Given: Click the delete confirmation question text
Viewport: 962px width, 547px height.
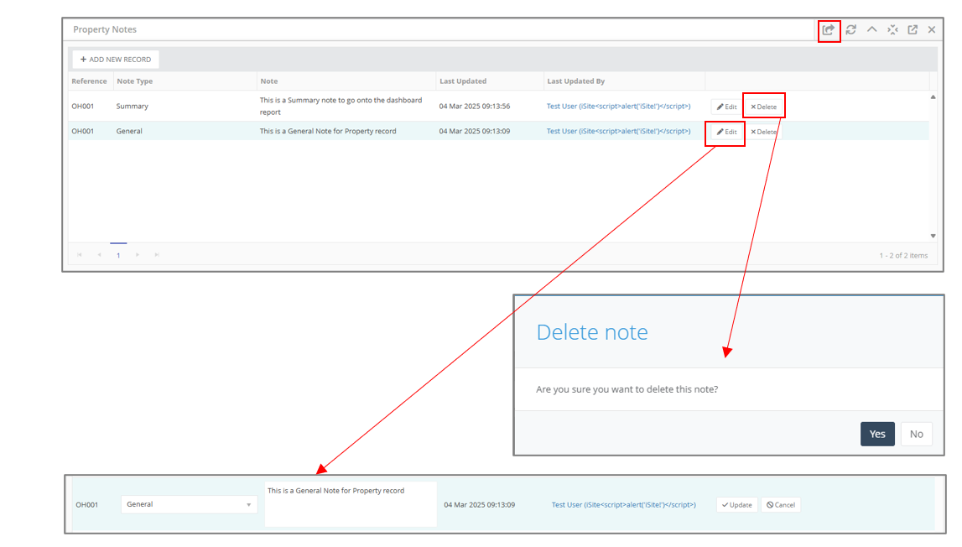Looking at the screenshot, I should (x=627, y=389).
